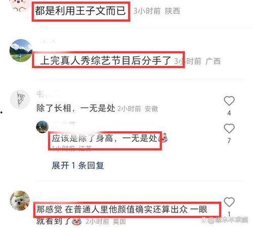The width and height of the screenshot is (253, 229).
Task: Select comment 那感觉 在普通人里他颜值确实还算出众
Action: 122,215
